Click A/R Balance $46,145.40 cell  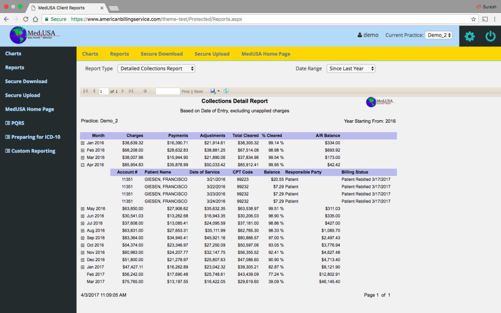(329, 282)
